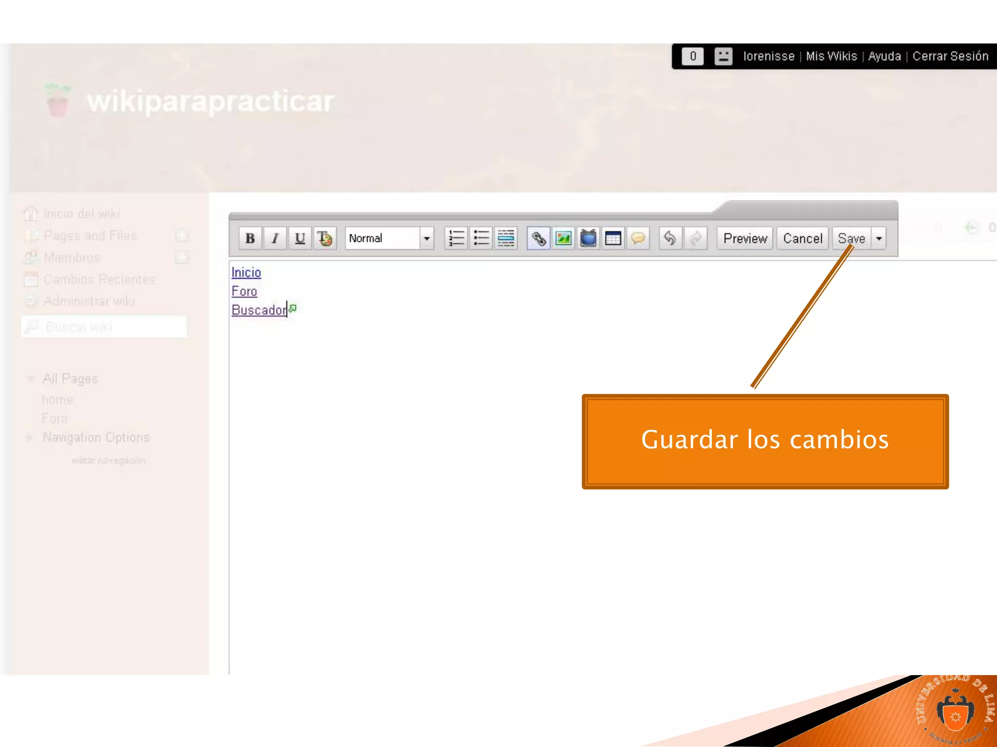The height and width of the screenshot is (747, 997).
Task: Toggle italic formatting
Action: (x=275, y=238)
